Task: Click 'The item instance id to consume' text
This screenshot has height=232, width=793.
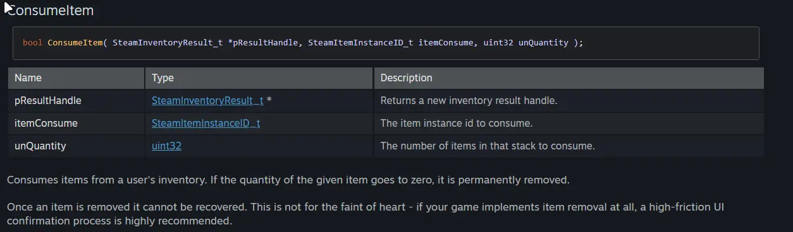Action: click(456, 123)
